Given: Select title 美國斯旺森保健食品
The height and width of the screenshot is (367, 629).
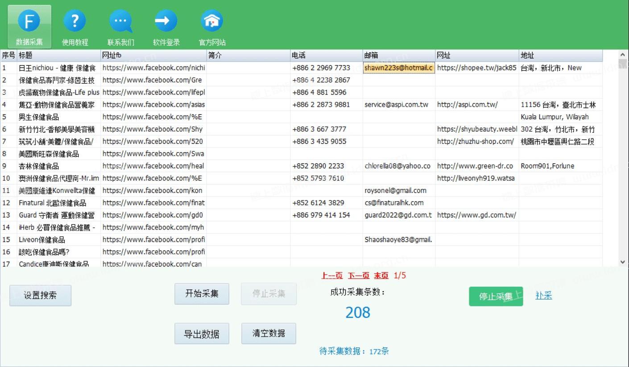Looking at the screenshot, I should (x=58, y=154).
